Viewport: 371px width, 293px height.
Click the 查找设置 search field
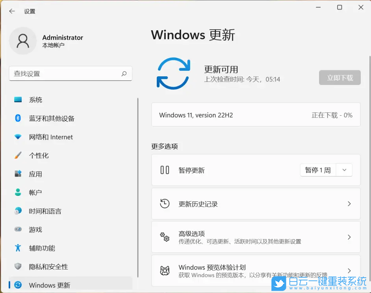coord(70,74)
